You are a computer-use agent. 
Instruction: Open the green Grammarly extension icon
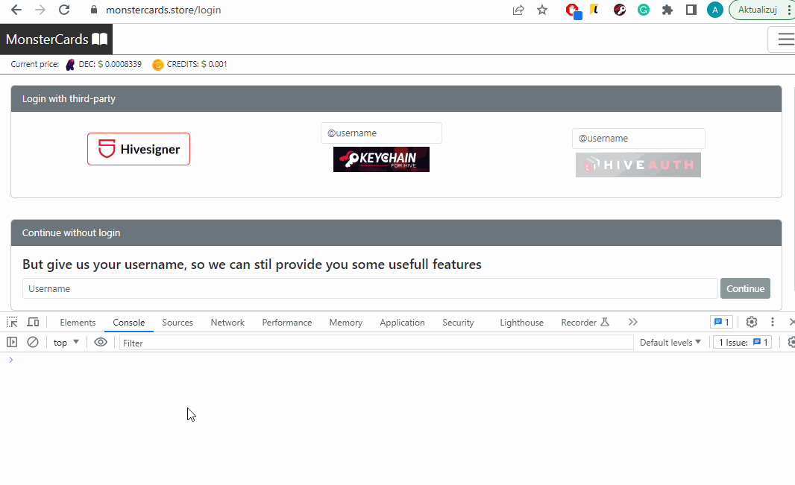pyautogui.click(x=644, y=10)
